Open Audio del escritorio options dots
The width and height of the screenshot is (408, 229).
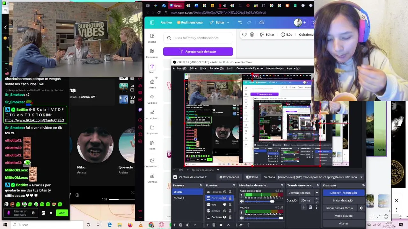pyautogui.click(x=242, y=196)
